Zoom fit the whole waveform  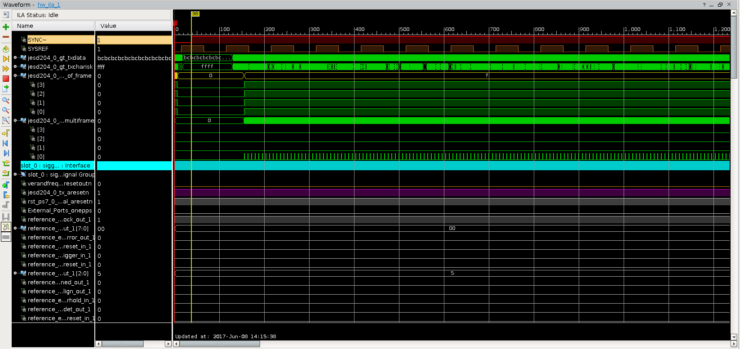coord(6,120)
